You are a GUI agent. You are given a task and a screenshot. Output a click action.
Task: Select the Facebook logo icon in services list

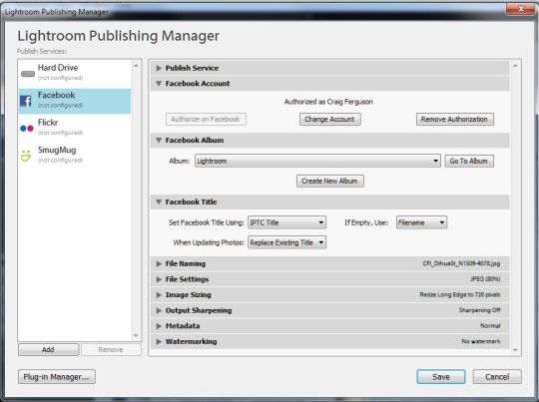[x=26, y=101]
